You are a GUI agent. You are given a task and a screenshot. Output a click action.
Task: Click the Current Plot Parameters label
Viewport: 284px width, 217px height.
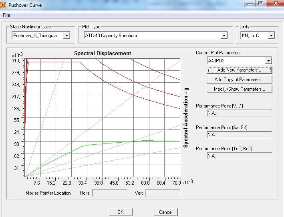point(218,53)
